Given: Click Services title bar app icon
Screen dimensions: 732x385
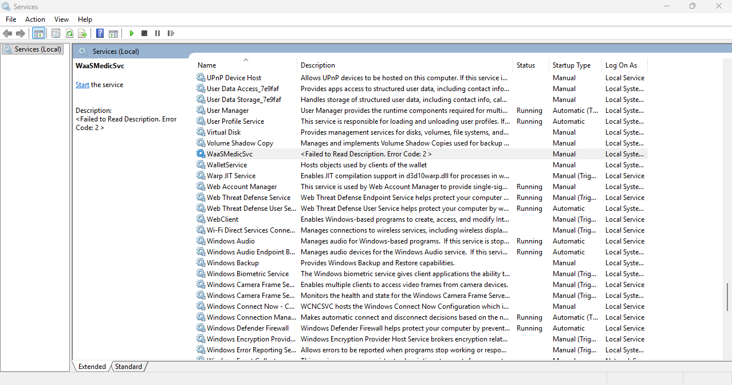Looking at the screenshot, I should pos(6,6).
